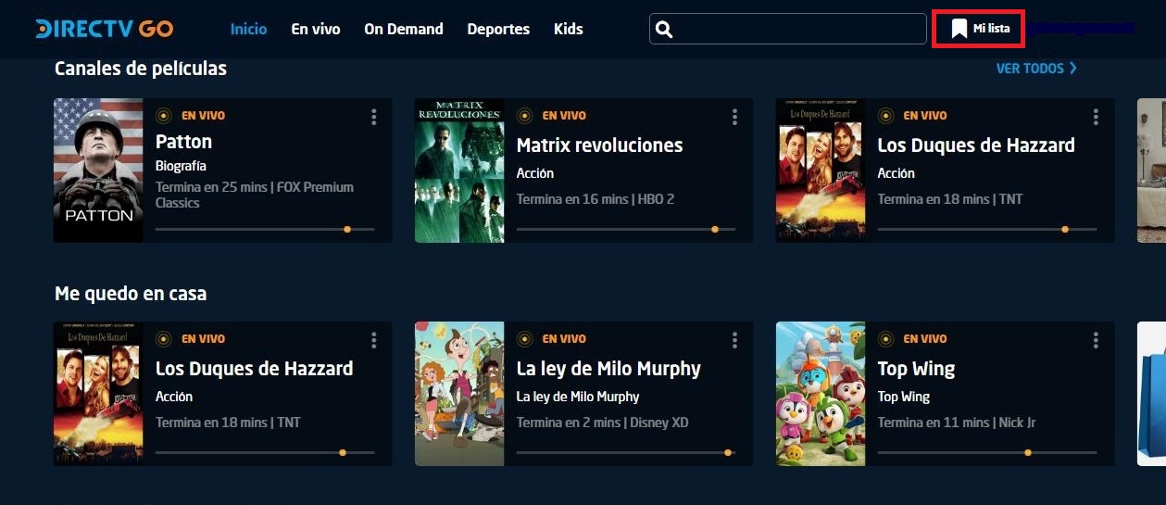Click the Top Wing progress bar

pyautogui.click(x=987, y=452)
